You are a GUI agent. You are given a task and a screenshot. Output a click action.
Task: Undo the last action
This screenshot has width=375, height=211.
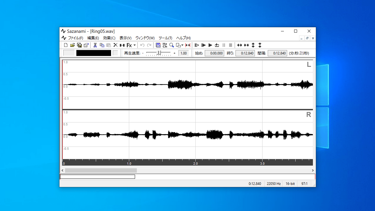pyautogui.click(x=142, y=45)
